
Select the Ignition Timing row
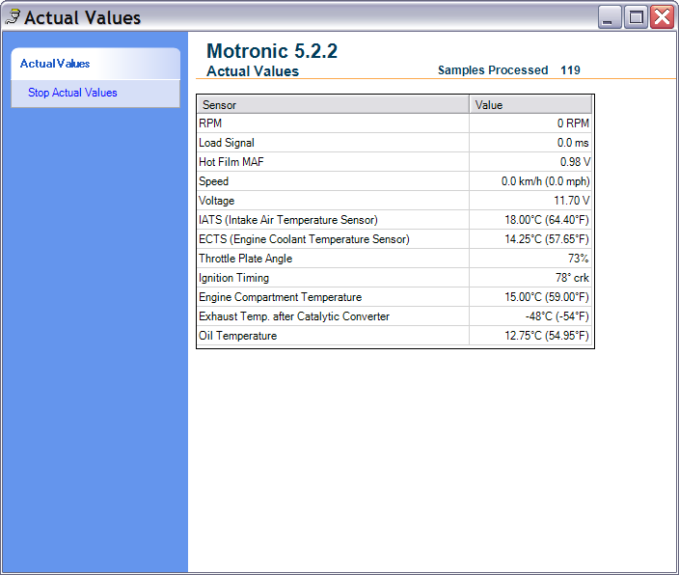(x=333, y=278)
